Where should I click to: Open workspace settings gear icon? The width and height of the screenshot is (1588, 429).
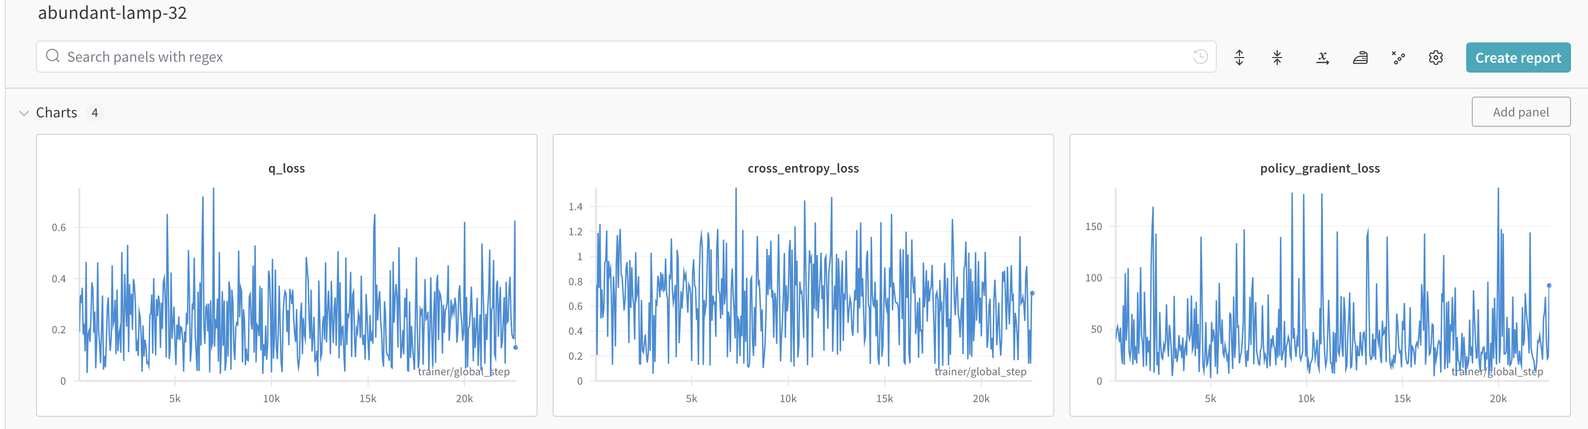[x=1436, y=58]
